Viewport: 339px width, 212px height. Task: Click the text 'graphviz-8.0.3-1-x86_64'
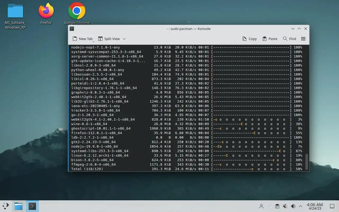coord(96,92)
